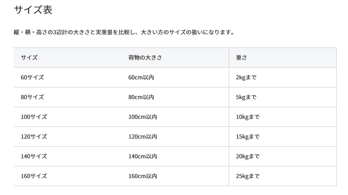Click the 80cm以内 cell
348x195 pixels.
[141, 97]
